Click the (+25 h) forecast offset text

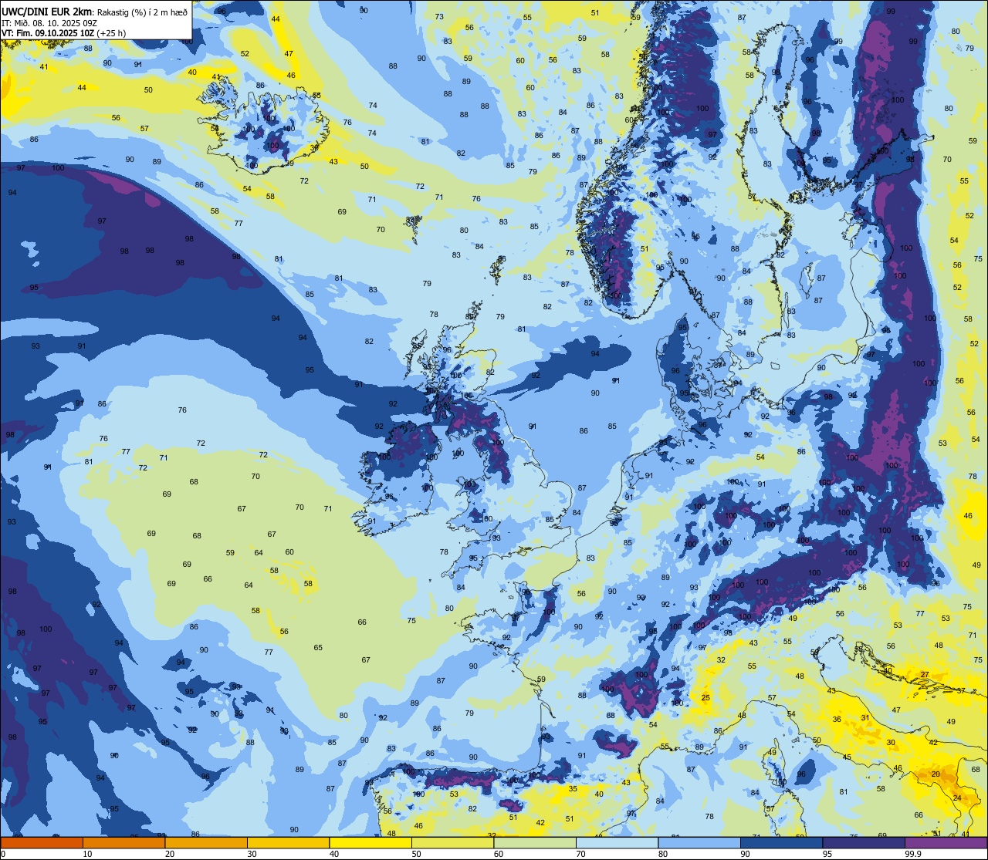(110, 33)
